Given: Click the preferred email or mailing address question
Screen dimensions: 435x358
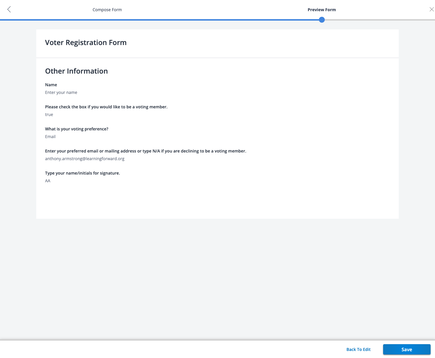Looking at the screenshot, I should [x=146, y=151].
